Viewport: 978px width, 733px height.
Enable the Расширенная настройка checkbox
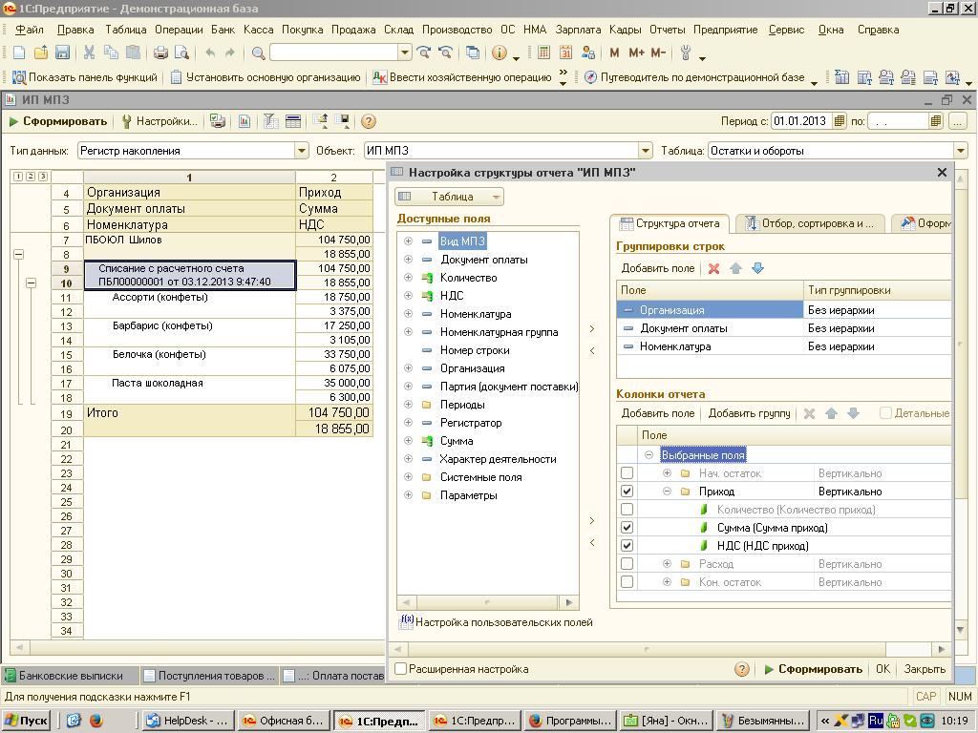401,669
